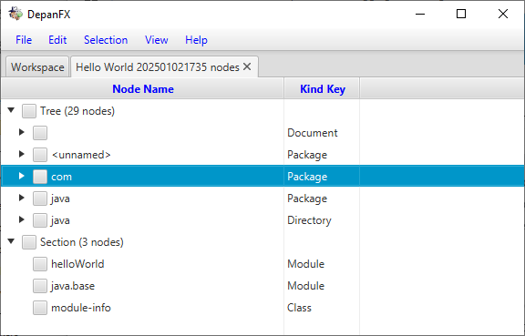Select the <unnamed> tree row label
525x336 pixels.
pos(81,155)
